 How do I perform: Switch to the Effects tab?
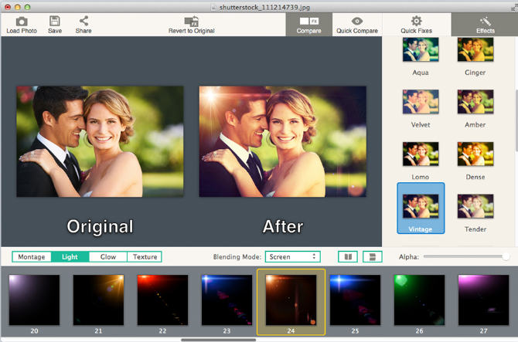485,25
